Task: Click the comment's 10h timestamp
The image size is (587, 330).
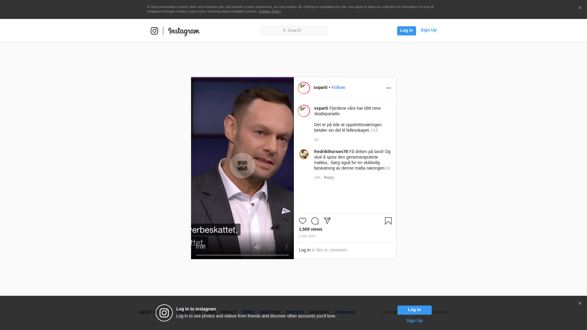Action: 317,178
